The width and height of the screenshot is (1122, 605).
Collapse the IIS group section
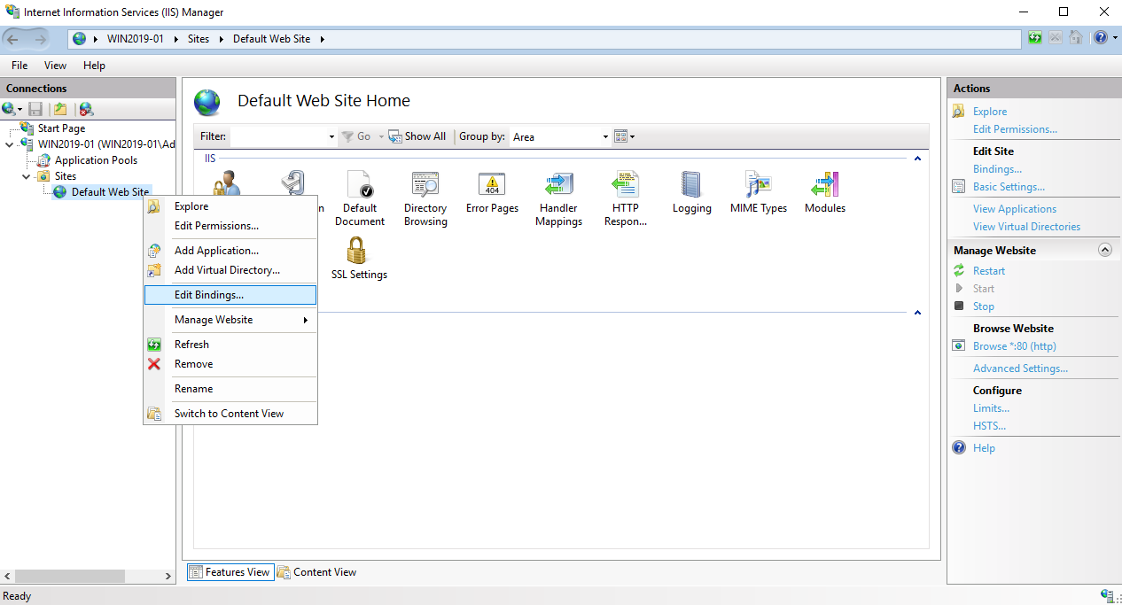point(917,159)
